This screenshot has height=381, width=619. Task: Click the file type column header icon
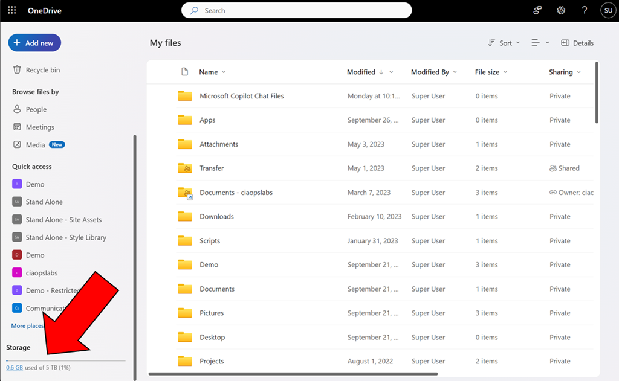click(x=185, y=72)
